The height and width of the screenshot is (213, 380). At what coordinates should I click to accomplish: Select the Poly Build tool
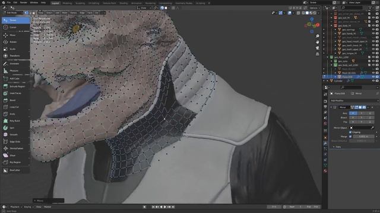tap(15, 121)
